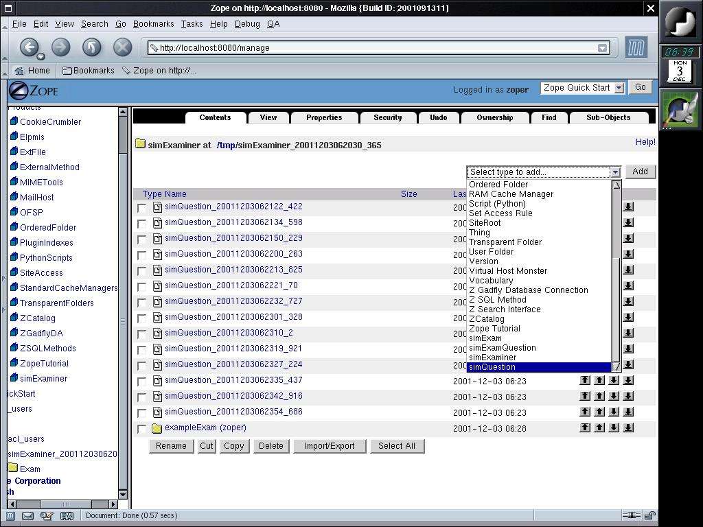Select the checkbox for simQuestion_20011203062200_263

141,255
